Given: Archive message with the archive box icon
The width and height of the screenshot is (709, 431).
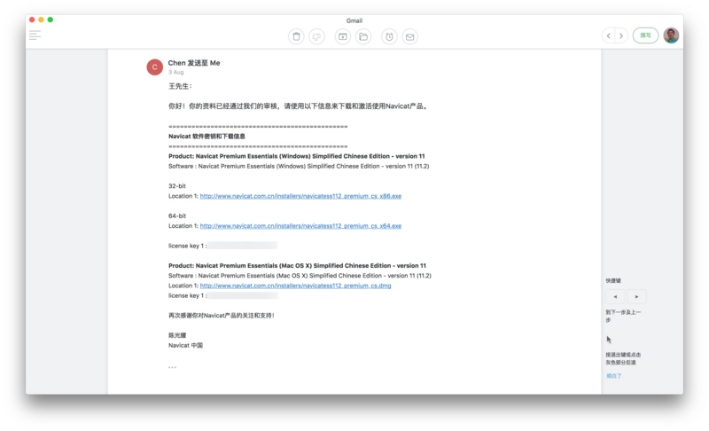Looking at the screenshot, I should pyautogui.click(x=343, y=36).
